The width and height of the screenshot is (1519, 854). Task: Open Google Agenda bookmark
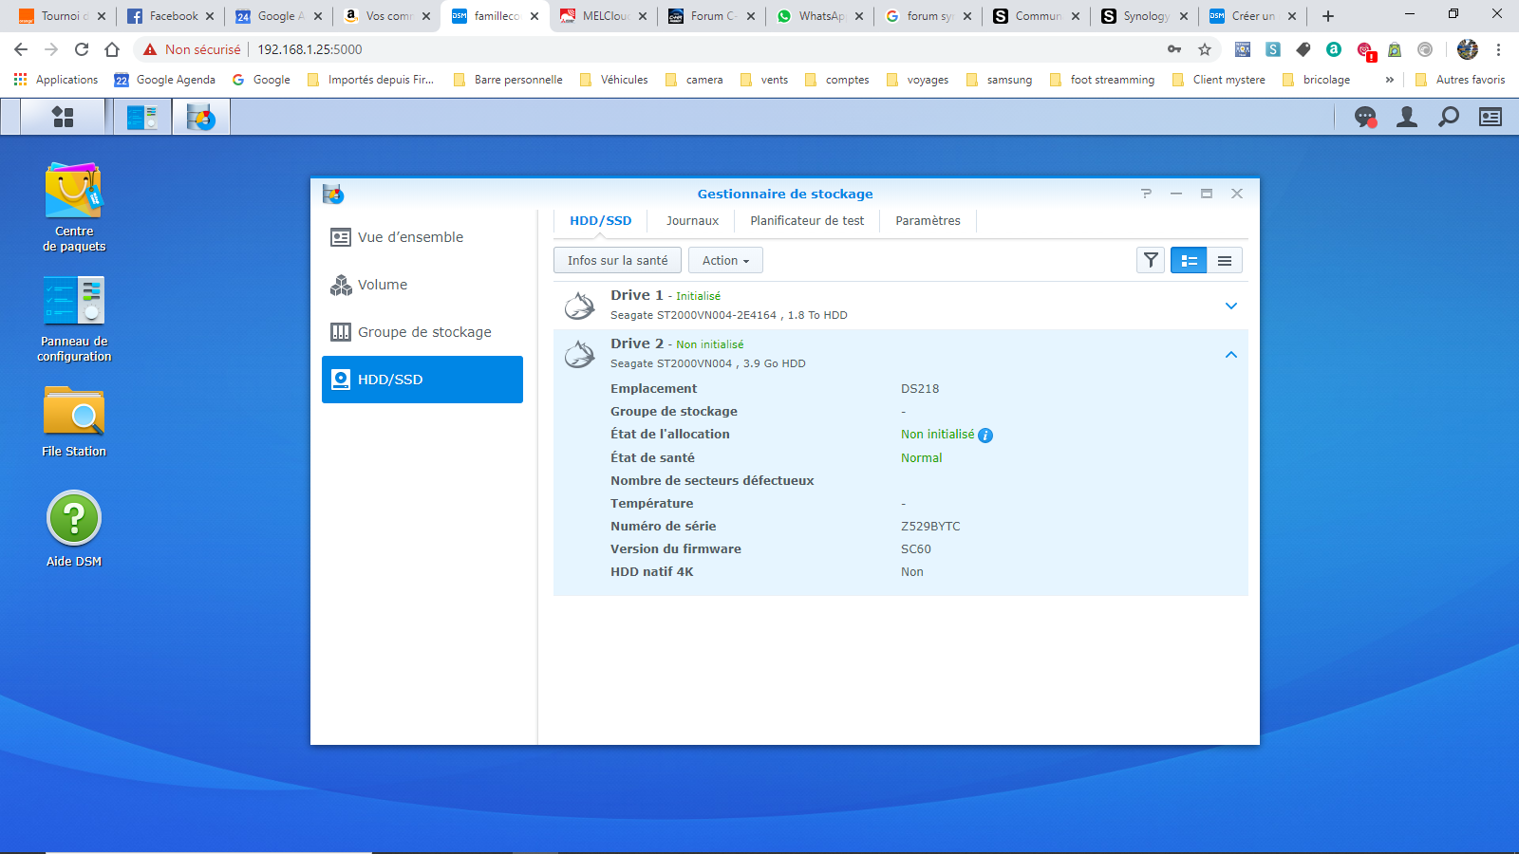165,80
